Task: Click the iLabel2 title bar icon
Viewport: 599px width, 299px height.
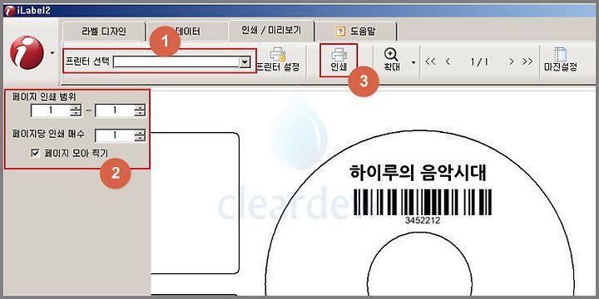Action: 10,11
